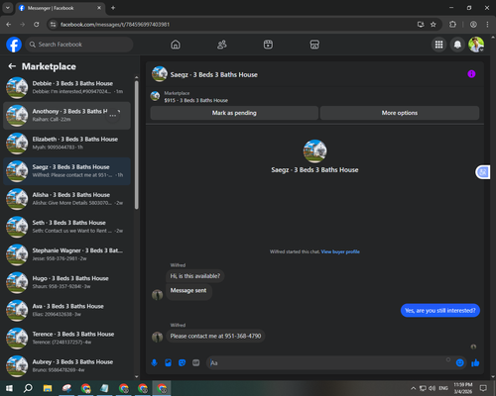Click the large listing thumbnail in the chat
Viewport: 496px width, 396px height.
(314, 151)
